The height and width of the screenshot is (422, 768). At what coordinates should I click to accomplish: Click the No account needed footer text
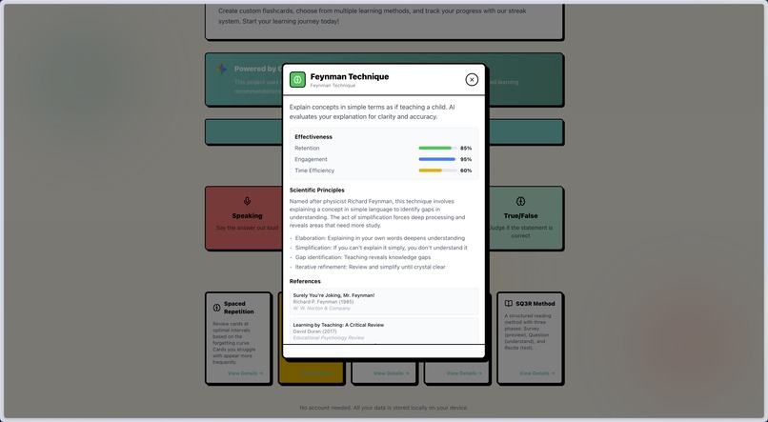pos(384,408)
